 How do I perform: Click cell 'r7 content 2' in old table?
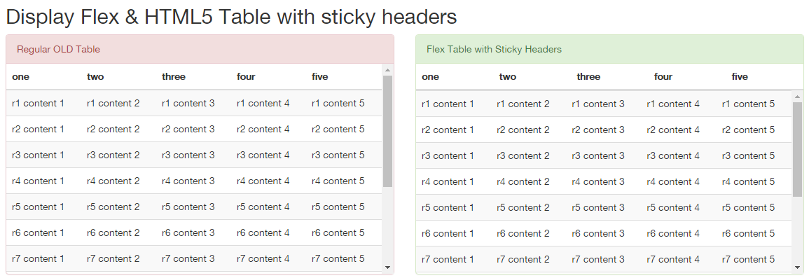pyautogui.click(x=113, y=259)
